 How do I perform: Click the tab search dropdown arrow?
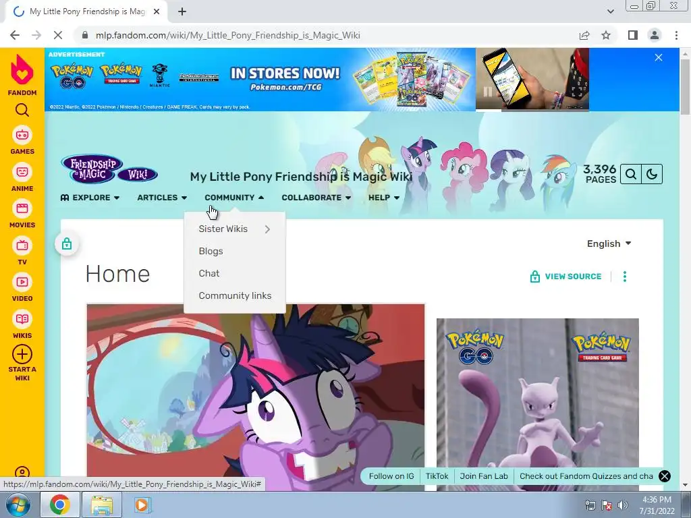pyautogui.click(x=610, y=11)
